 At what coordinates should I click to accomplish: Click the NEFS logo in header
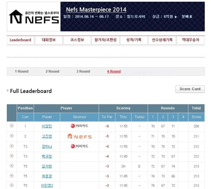(x=34, y=17)
